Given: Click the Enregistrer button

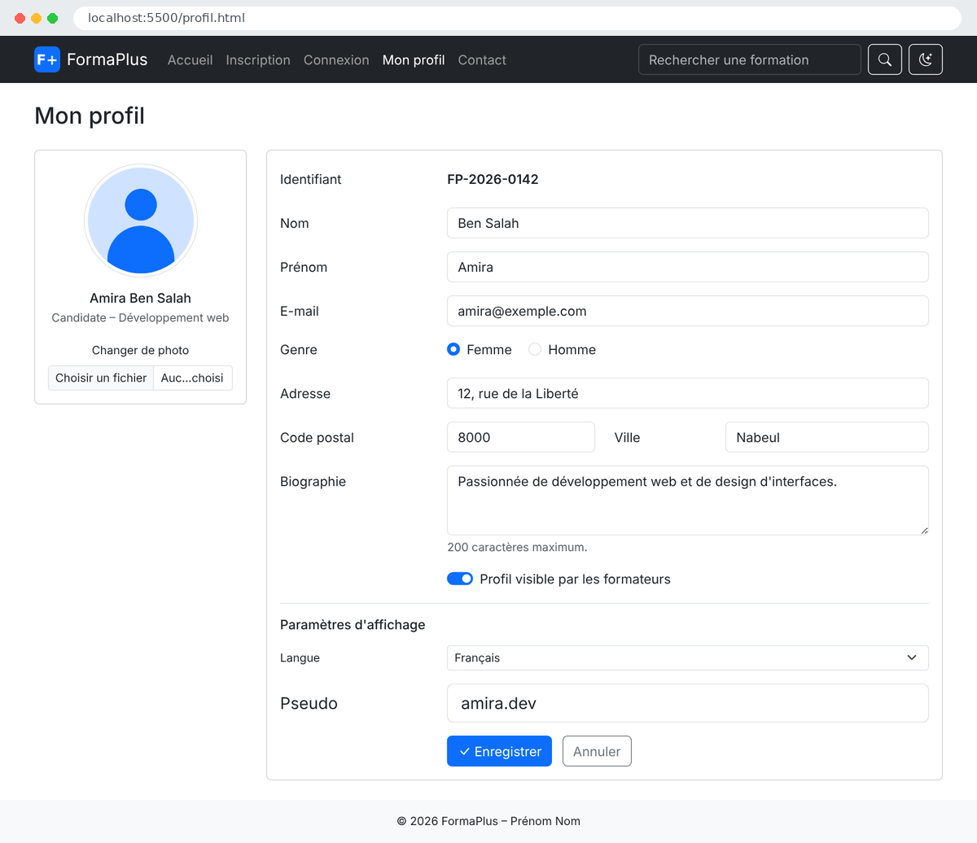Looking at the screenshot, I should tap(499, 751).
